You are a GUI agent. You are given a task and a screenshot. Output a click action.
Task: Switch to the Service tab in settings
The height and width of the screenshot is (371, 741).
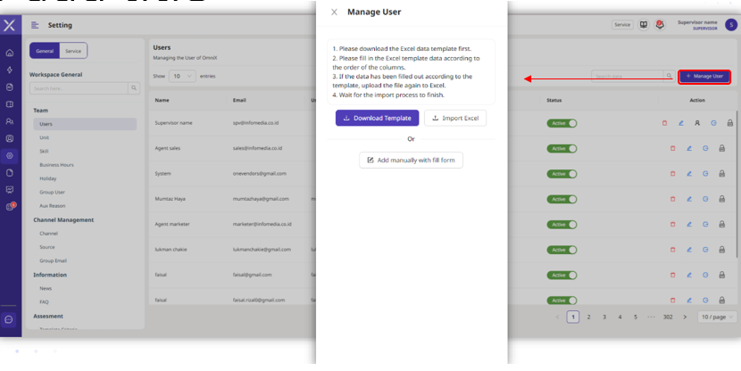click(x=73, y=52)
